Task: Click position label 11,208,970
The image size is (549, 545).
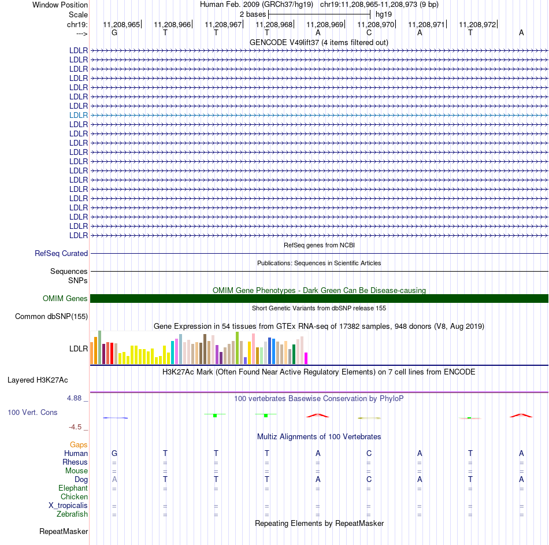Action: [x=376, y=24]
